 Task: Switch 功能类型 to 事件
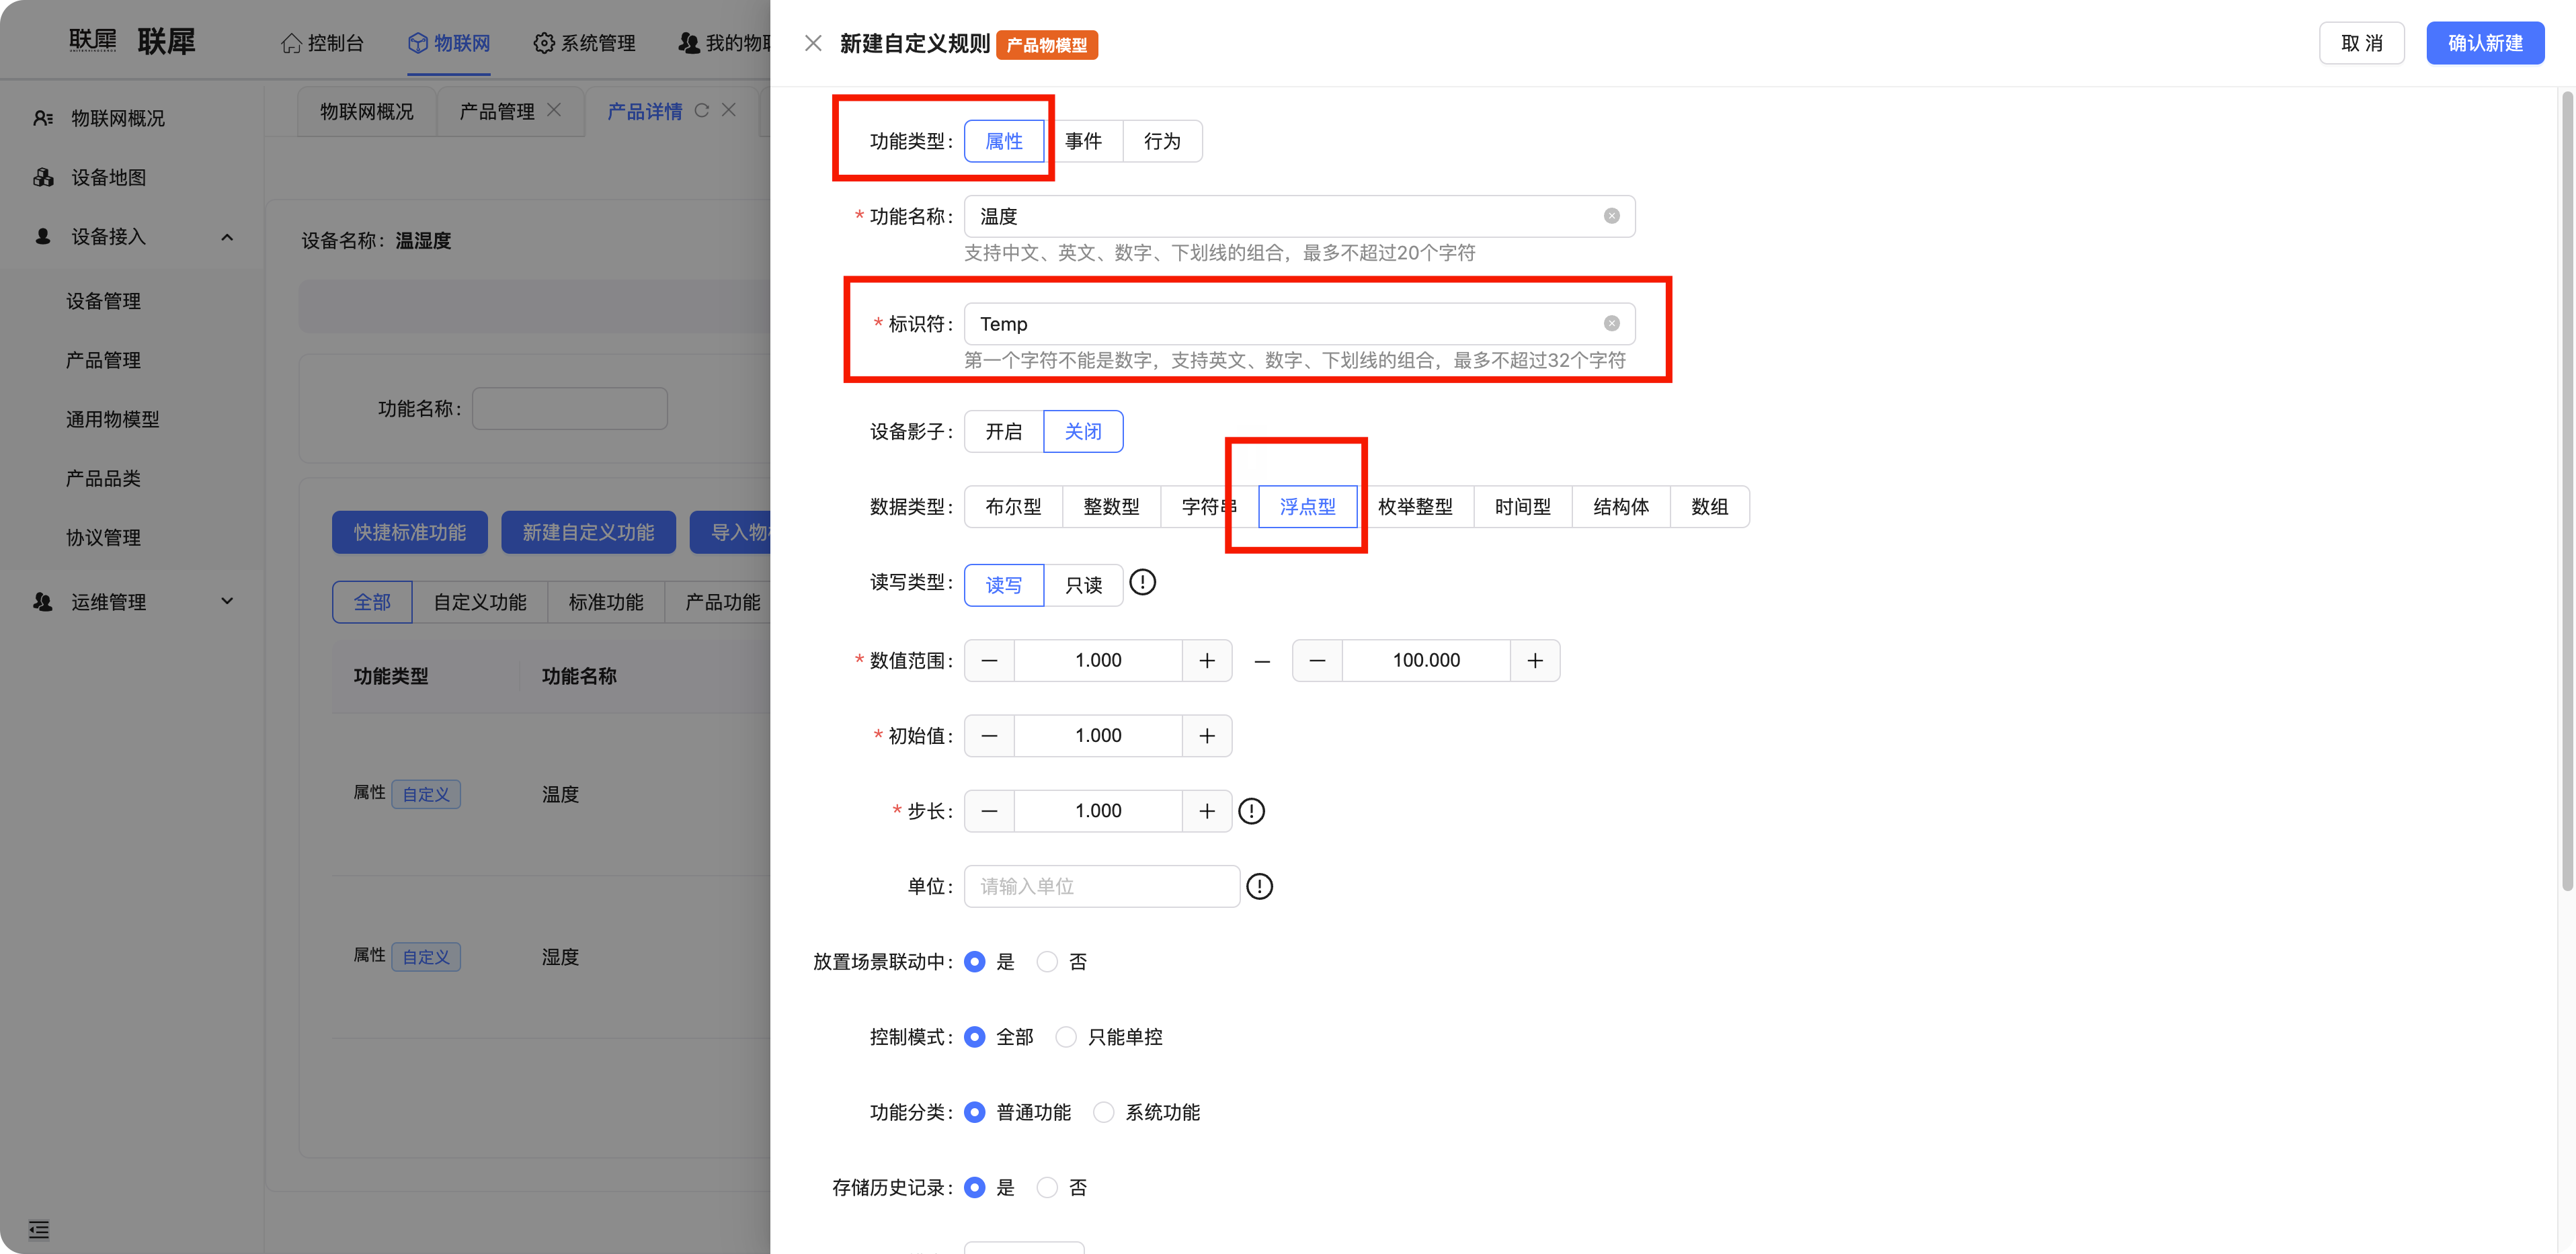[1083, 141]
